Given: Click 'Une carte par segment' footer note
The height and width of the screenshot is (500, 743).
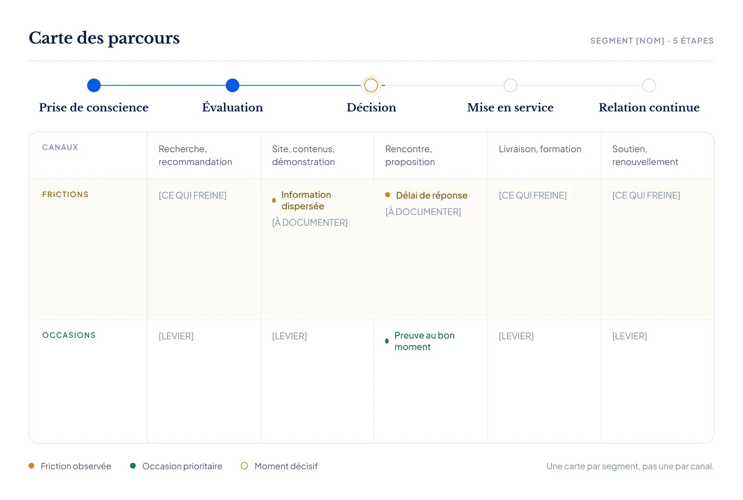Looking at the screenshot, I should click(x=630, y=467).
